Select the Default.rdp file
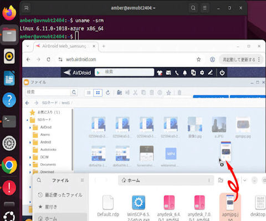 point(108,206)
